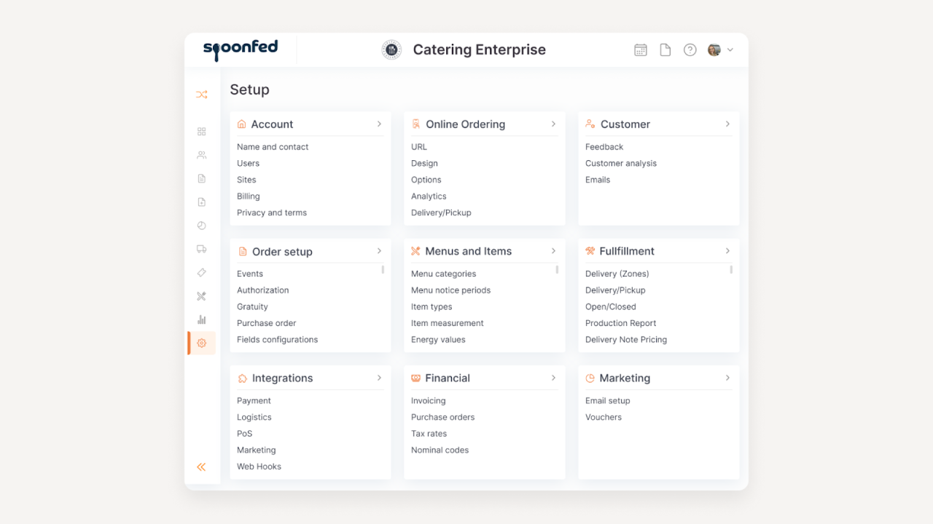This screenshot has width=933, height=524.
Task: Open the delivery truck sidebar icon
Action: coord(202,249)
